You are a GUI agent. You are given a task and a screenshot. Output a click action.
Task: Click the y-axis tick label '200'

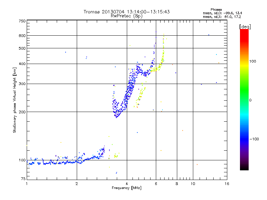tap(22, 112)
